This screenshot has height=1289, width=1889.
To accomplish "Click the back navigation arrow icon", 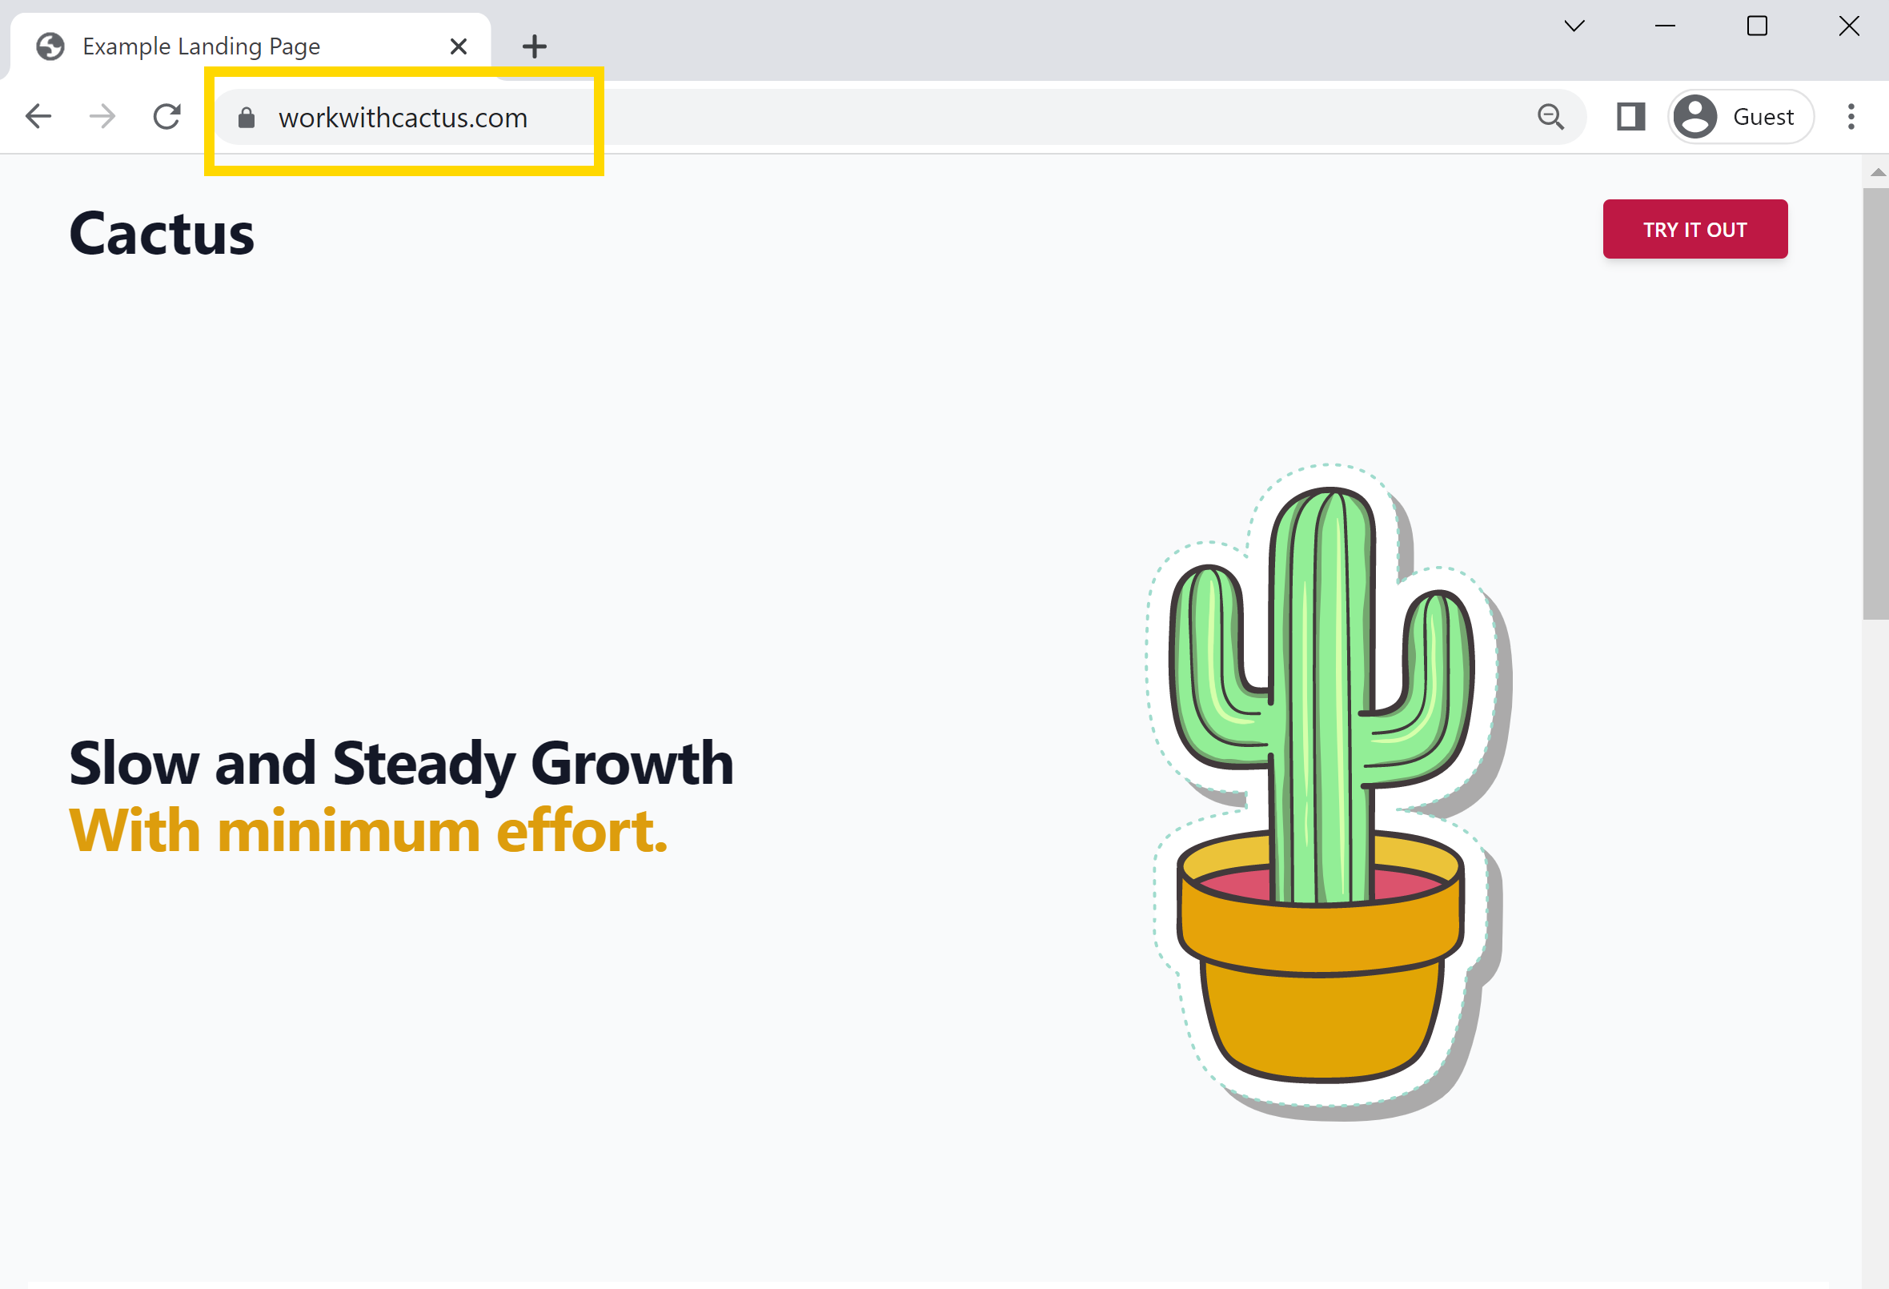I will click(x=40, y=118).
